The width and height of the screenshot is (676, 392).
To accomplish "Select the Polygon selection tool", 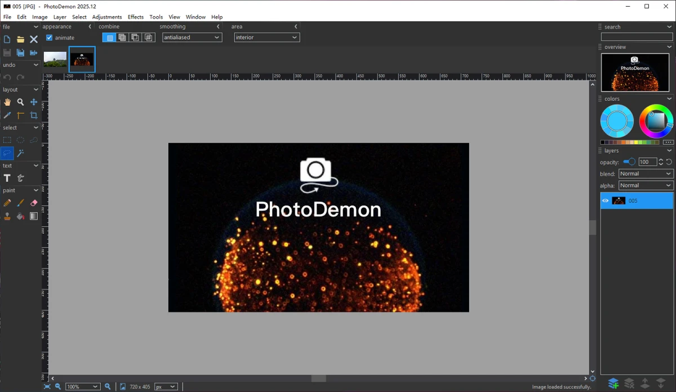I will [x=34, y=140].
